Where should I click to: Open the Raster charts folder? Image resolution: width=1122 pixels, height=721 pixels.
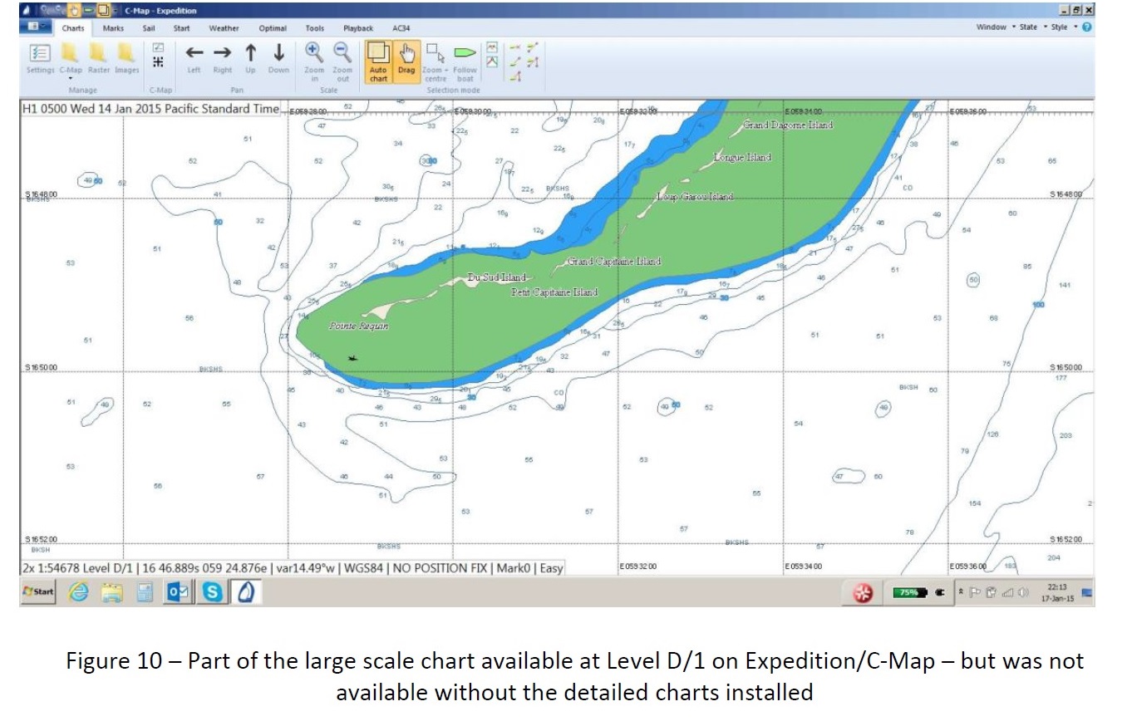tap(99, 58)
